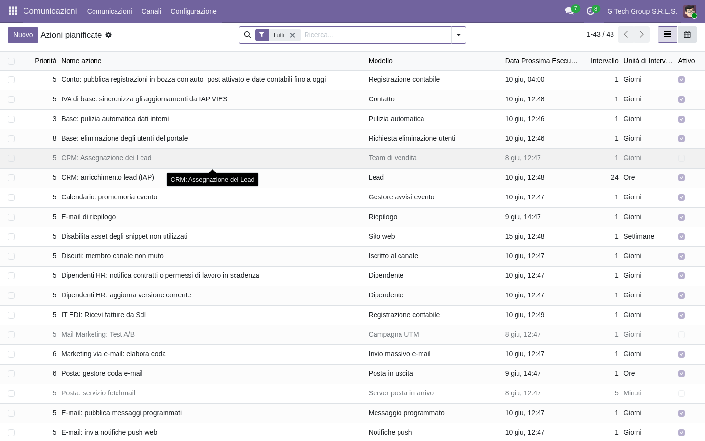
Task: Check the row for CRM: arricchimento lead (IAP)
Action: [x=11, y=178]
